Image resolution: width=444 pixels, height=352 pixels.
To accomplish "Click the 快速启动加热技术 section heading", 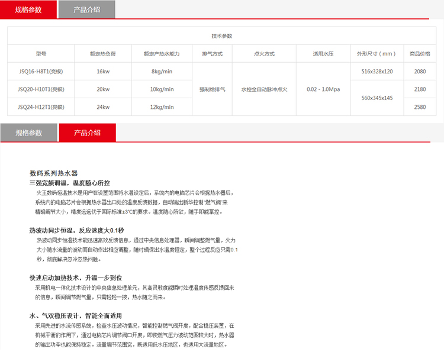I will (75, 277).
